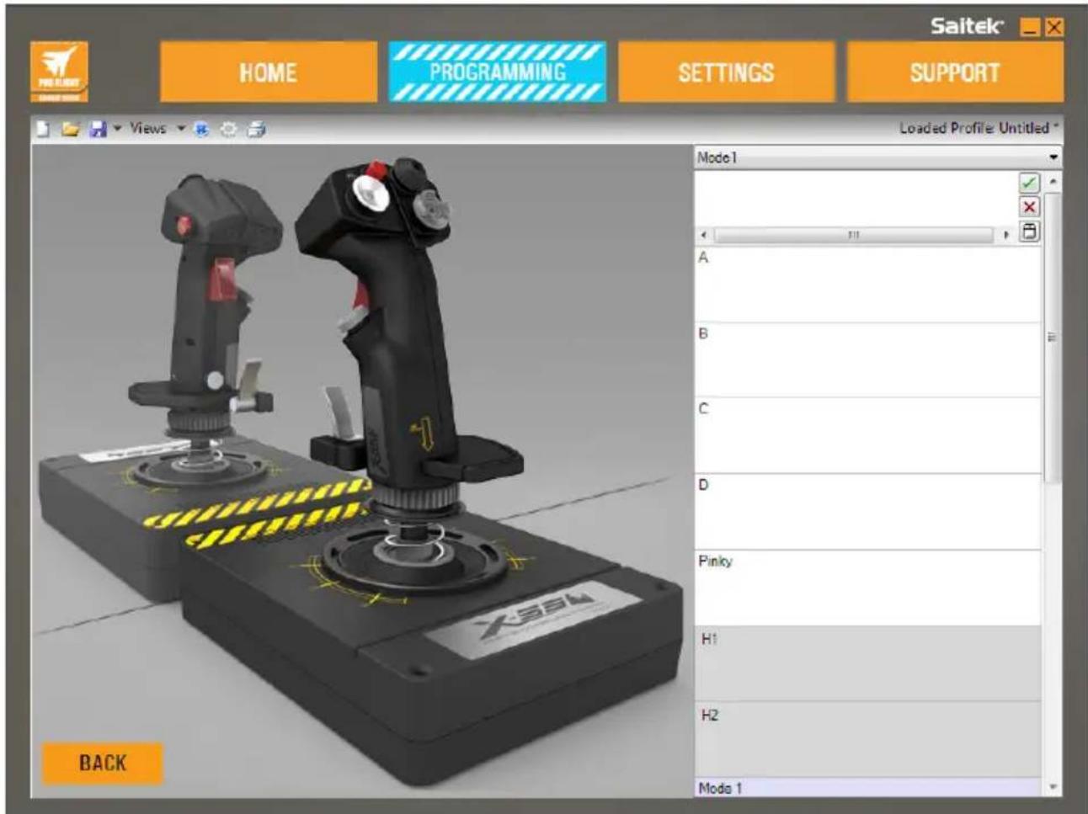Image resolution: width=1088 pixels, height=814 pixels.
Task: Click the vertical scrollbar down arrow
Action: tap(1053, 789)
